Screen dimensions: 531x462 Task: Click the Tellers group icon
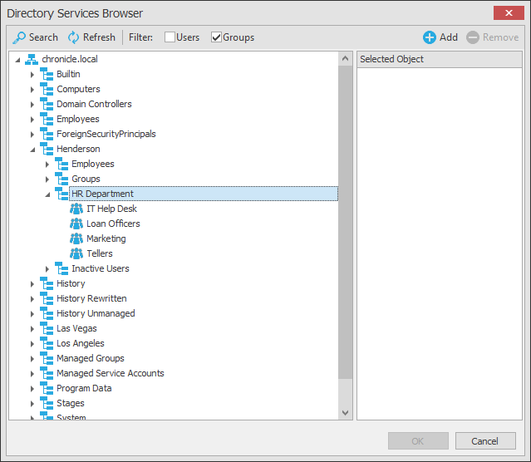[x=76, y=253]
